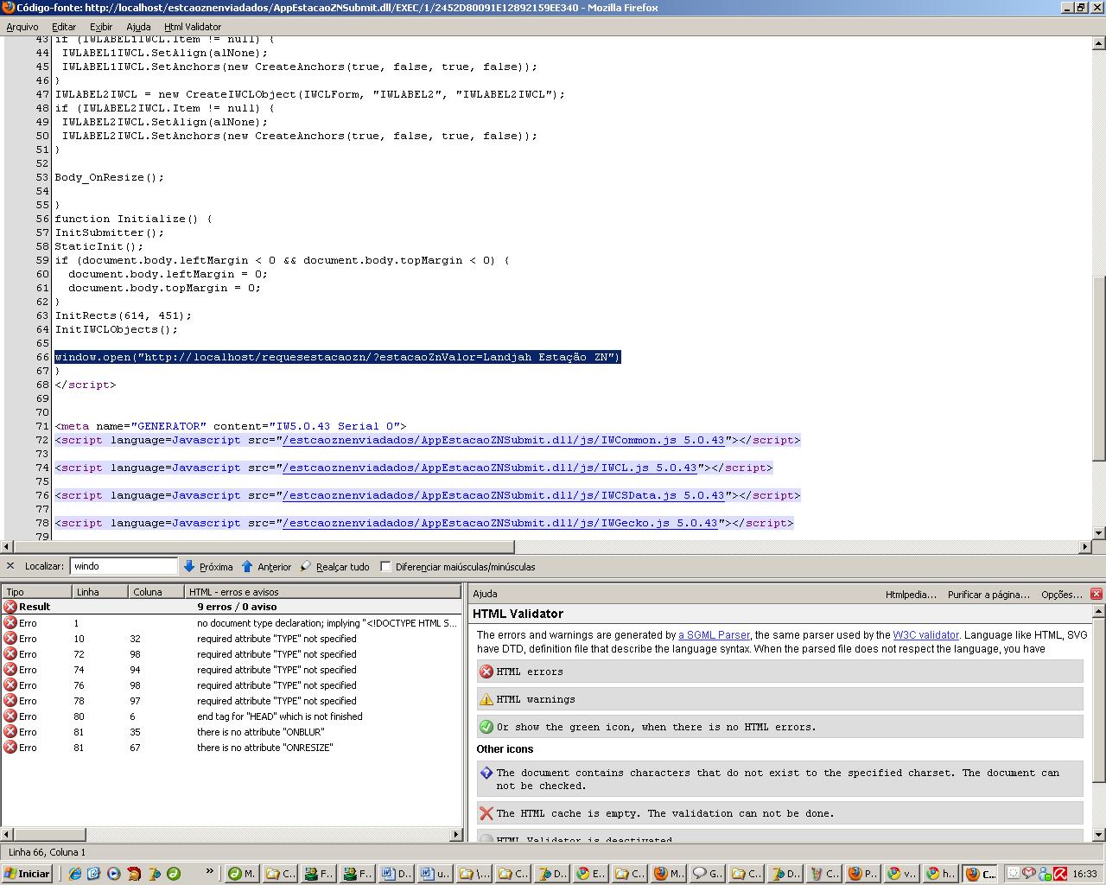Click Realçar tudo highlighter button
This screenshot has width=1106, height=885.
click(x=334, y=566)
